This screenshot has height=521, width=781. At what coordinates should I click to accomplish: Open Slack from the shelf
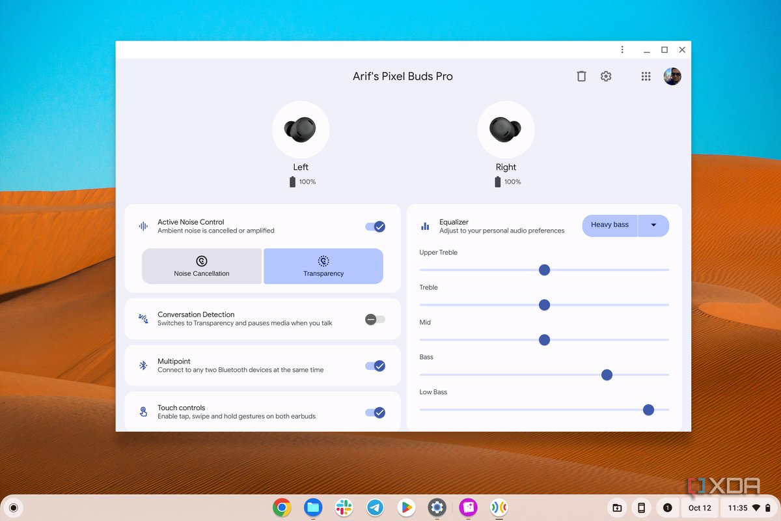coord(344,507)
